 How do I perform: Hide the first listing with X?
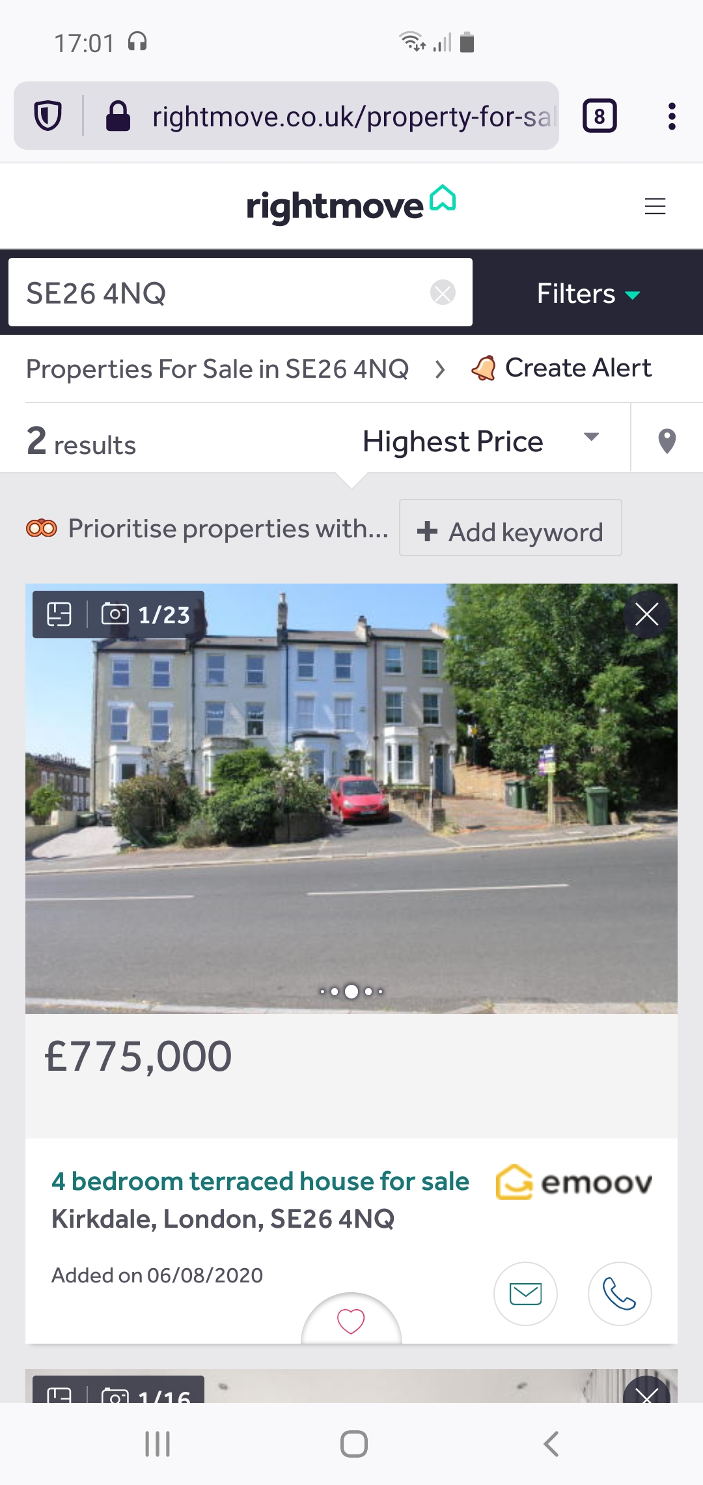(x=646, y=614)
